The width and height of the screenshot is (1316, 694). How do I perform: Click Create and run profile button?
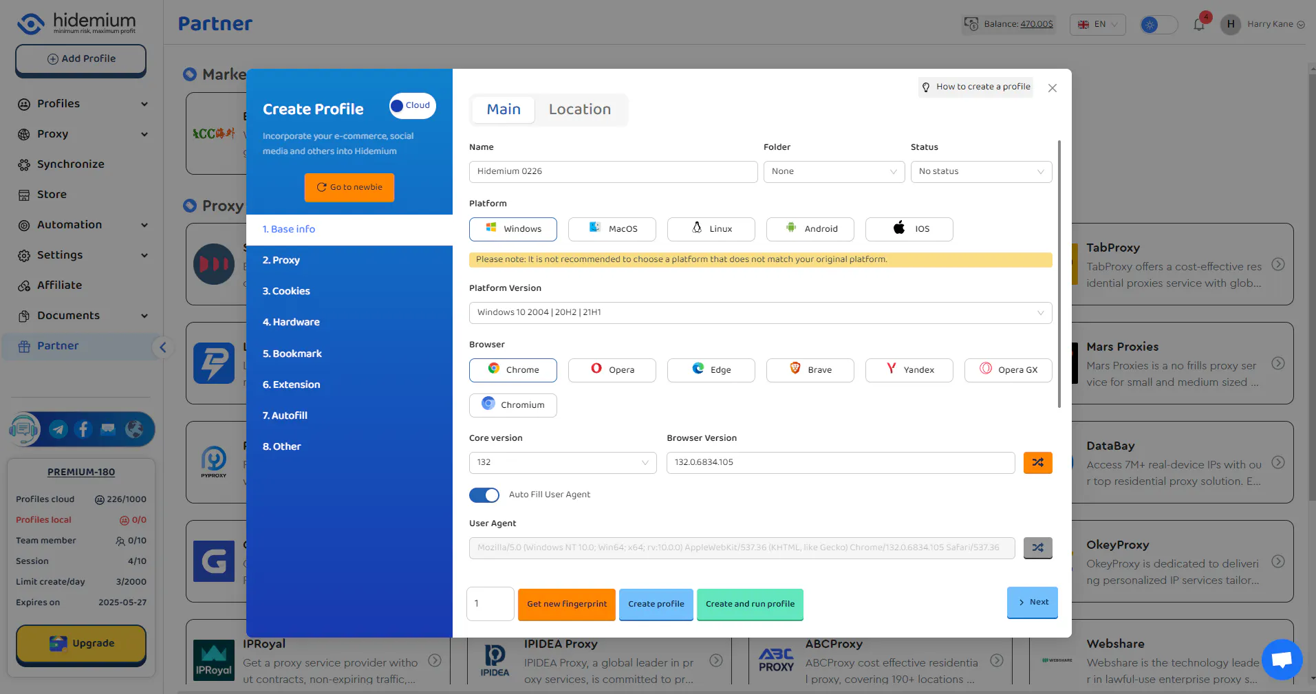(750, 605)
